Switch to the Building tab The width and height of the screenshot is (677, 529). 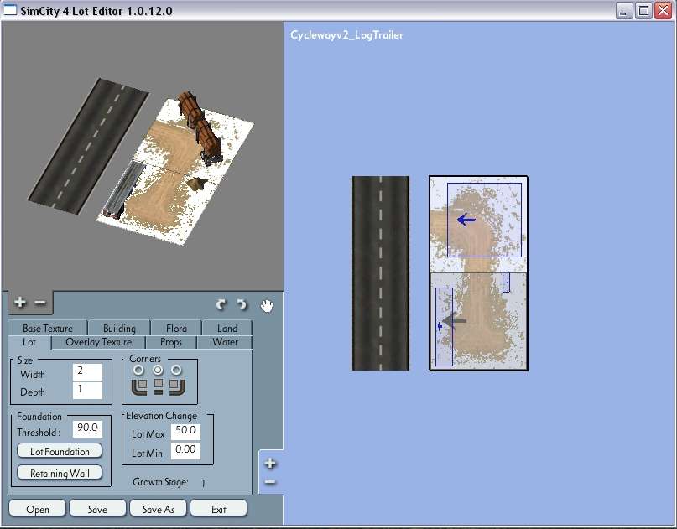coord(119,329)
